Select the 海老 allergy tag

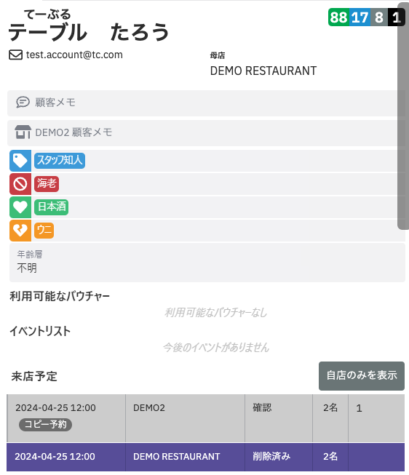[47, 184]
